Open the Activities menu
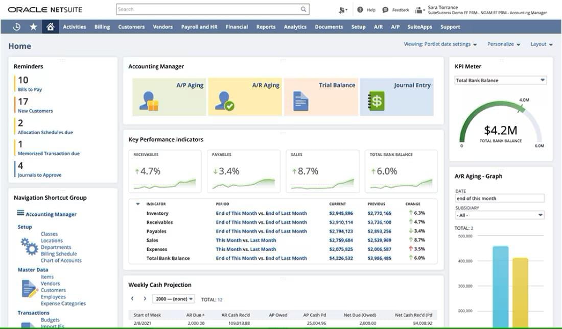The width and height of the screenshot is (562, 329). 75,27
